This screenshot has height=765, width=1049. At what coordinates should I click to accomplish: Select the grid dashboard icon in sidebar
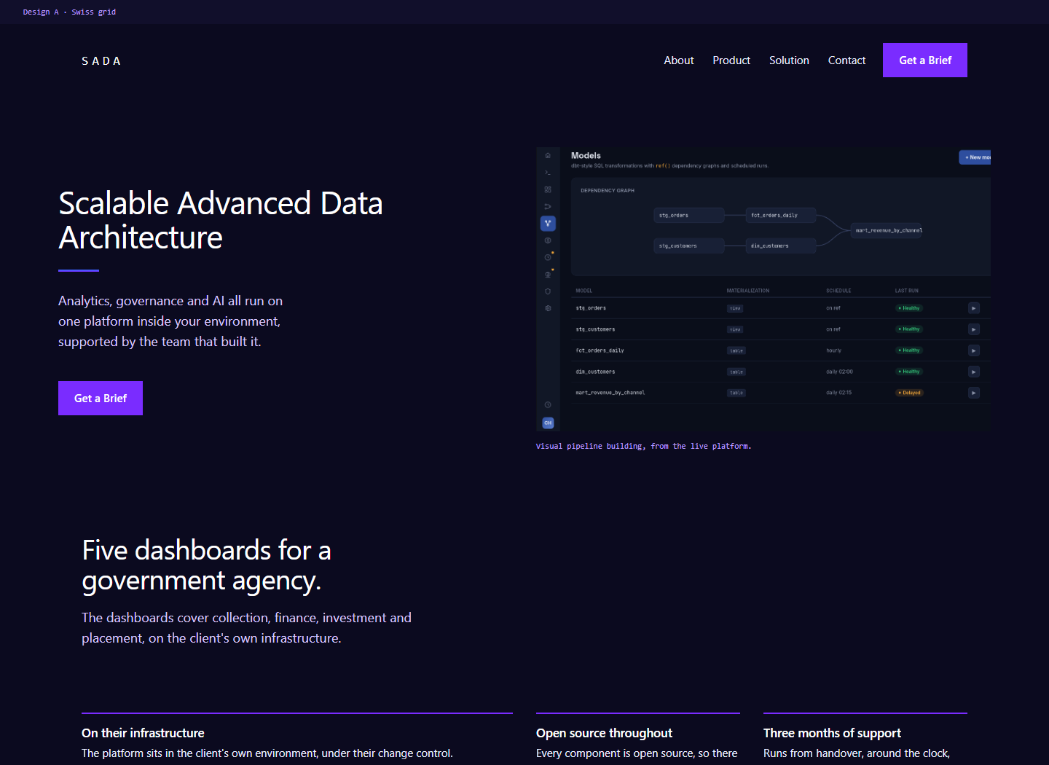548,189
